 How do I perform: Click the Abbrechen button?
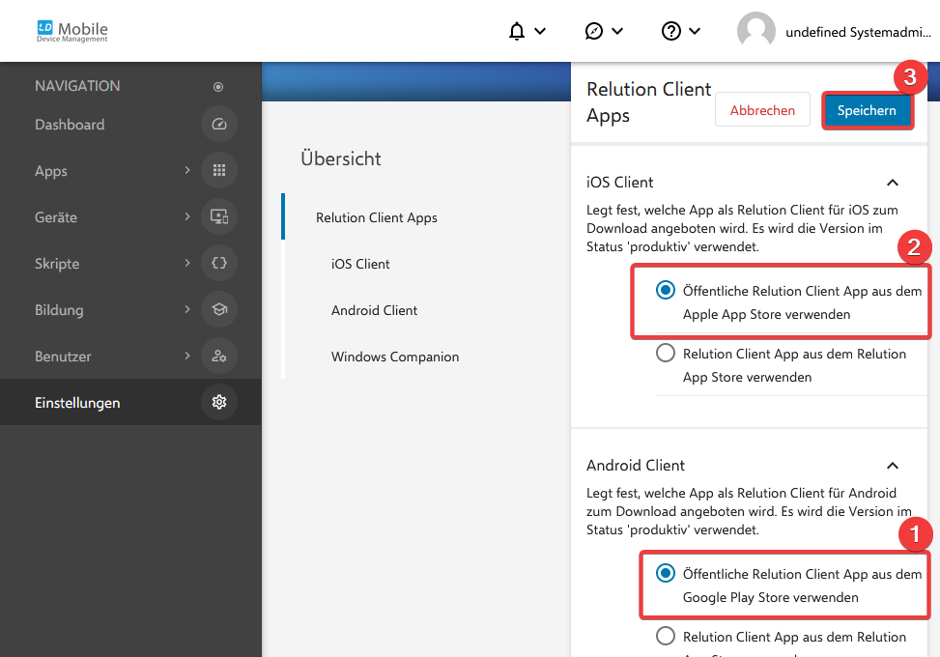click(762, 110)
